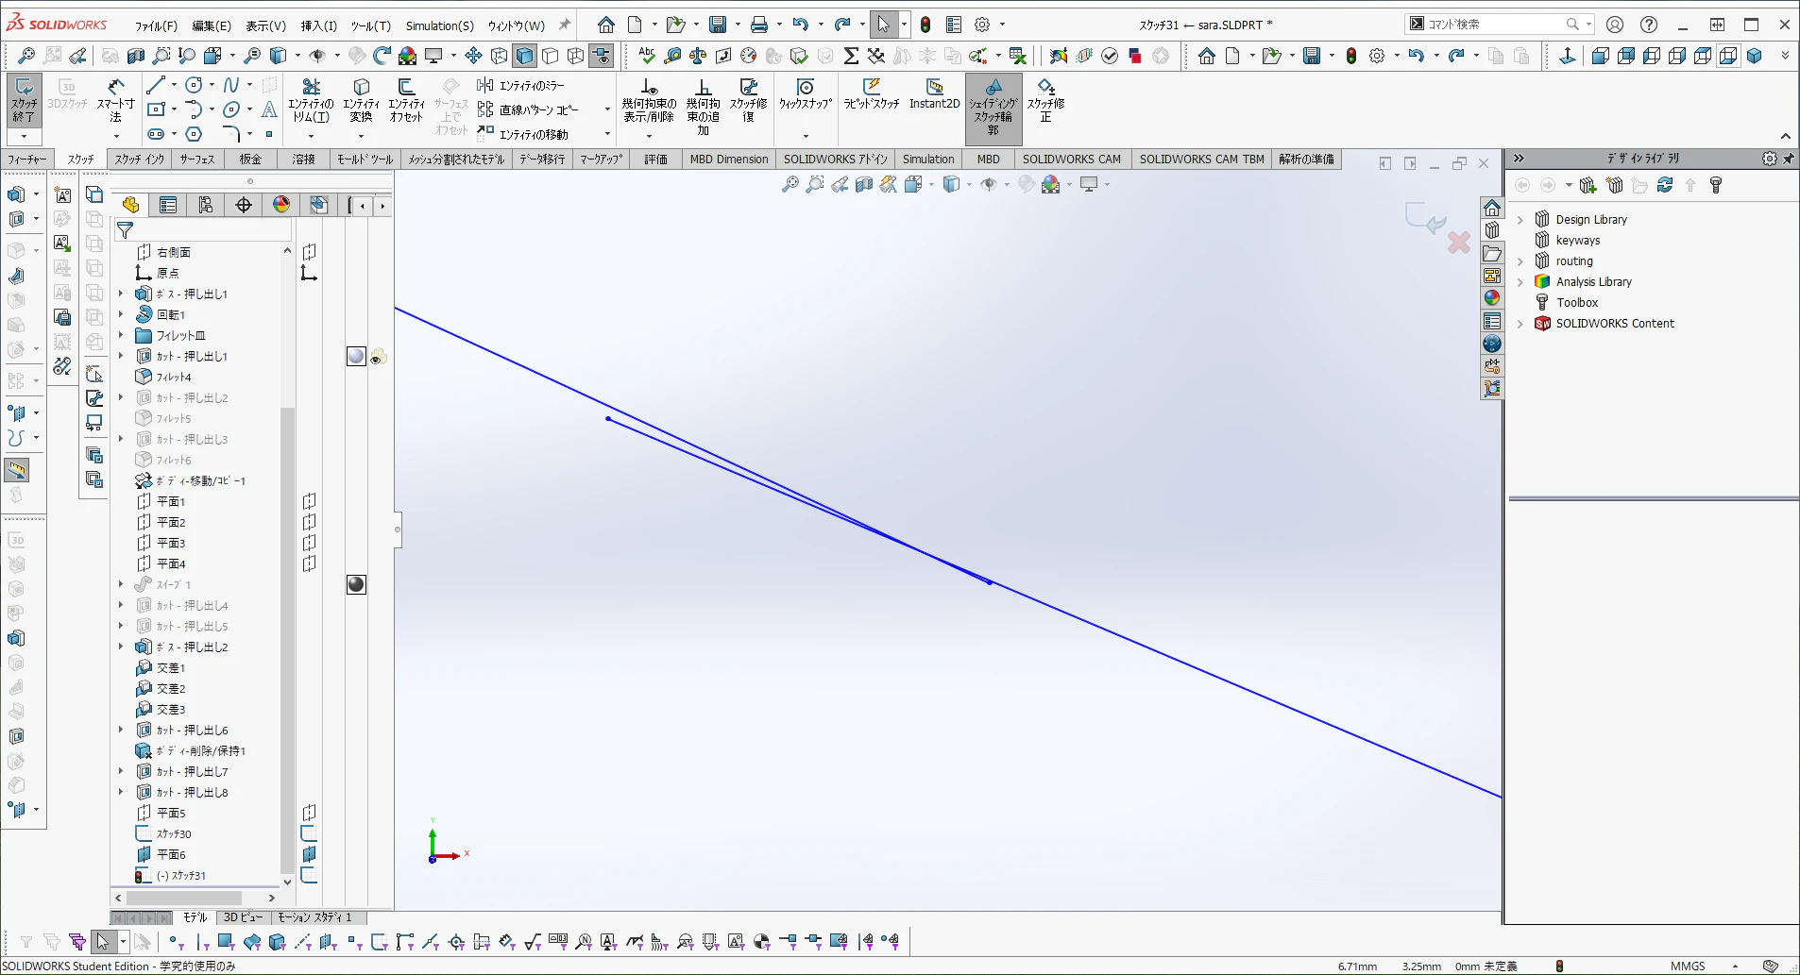Toggle visibility of 平面1 plane
This screenshot has height=975, width=1800.
click(x=309, y=501)
